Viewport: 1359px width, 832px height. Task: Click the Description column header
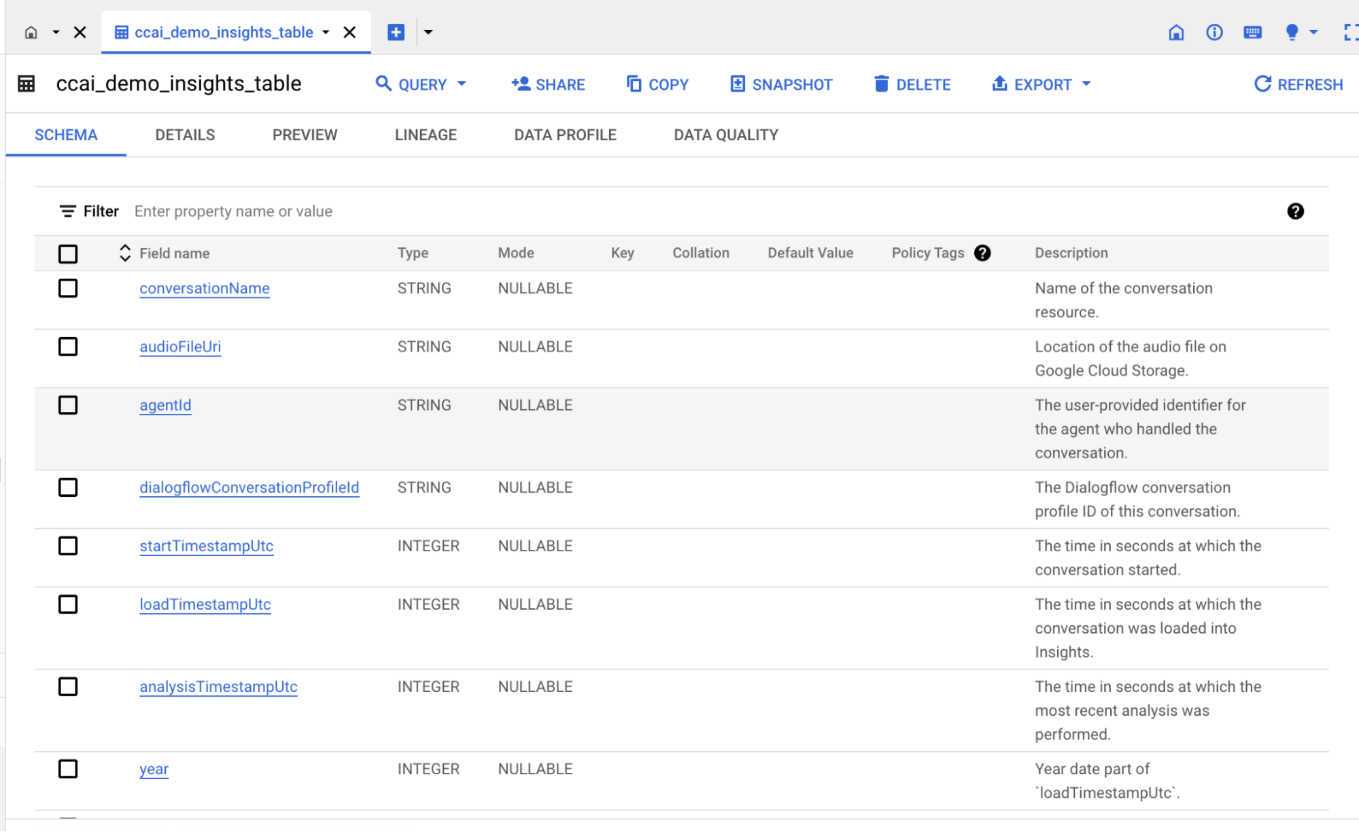coord(1071,253)
